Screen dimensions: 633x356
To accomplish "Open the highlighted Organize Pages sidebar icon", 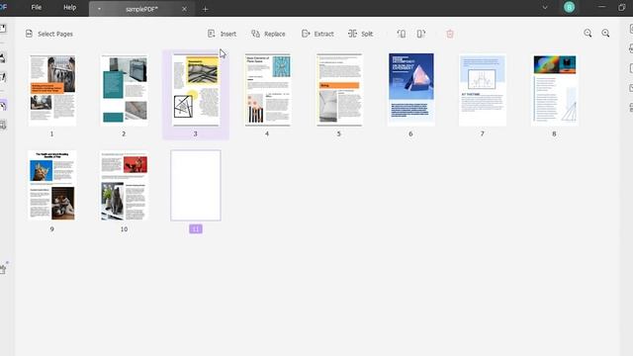I will coord(3,106).
